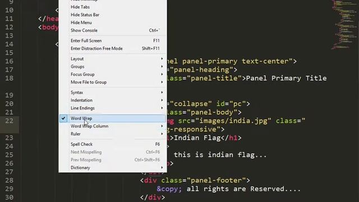Select Hide Tabs menu entry

click(112, 7)
